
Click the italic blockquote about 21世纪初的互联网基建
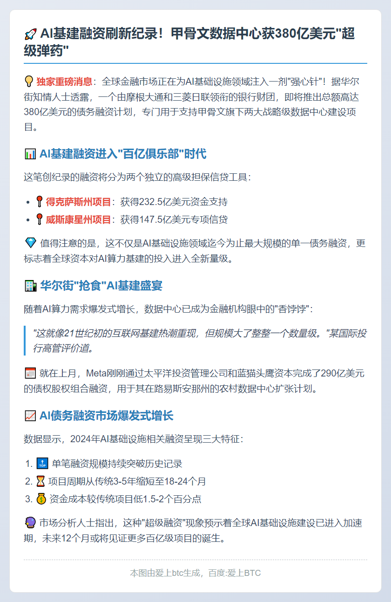[199, 341]
